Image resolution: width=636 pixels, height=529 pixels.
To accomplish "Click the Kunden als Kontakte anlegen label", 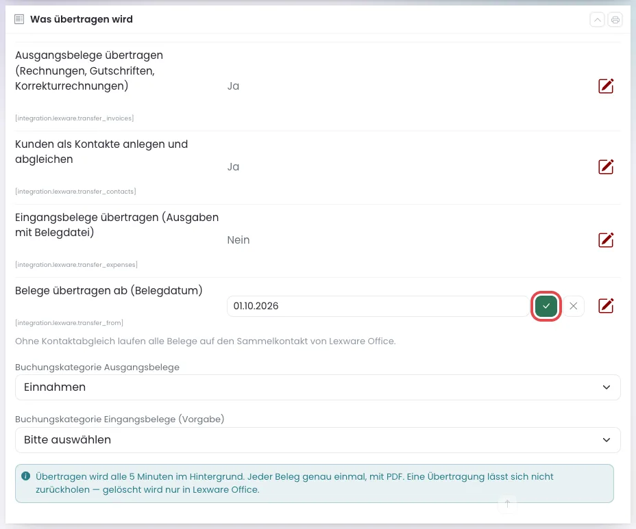I will click(x=101, y=151).
